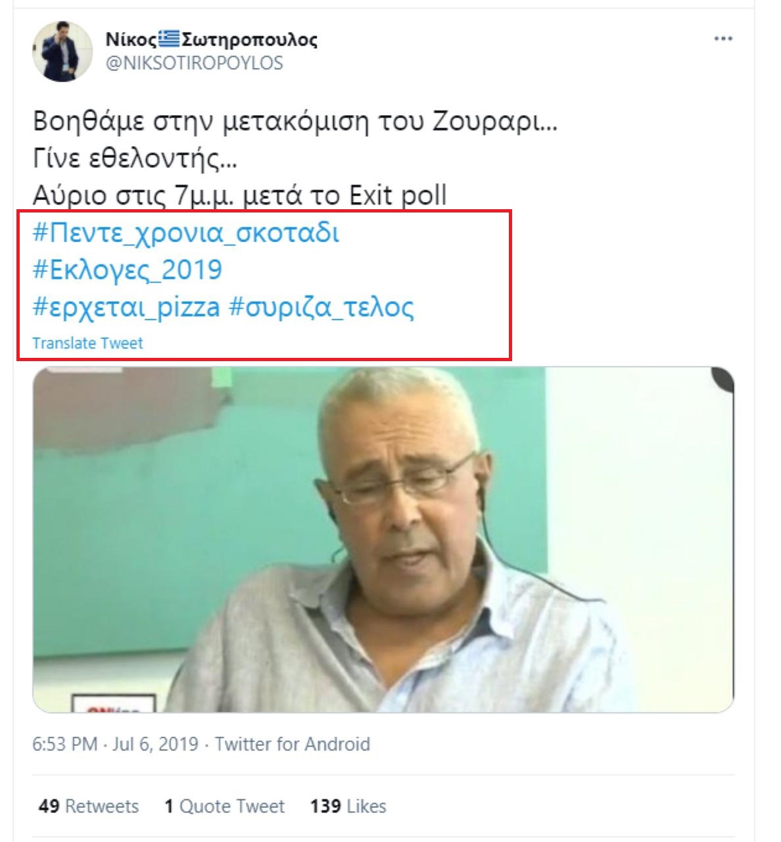Click Translate Tweet
Viewport: 781px width, 842px height.
87,343
